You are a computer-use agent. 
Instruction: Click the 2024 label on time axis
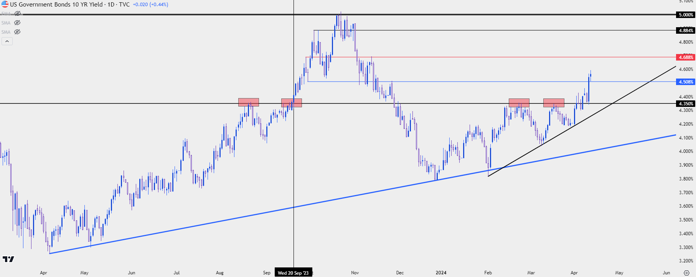click(441, 273)
